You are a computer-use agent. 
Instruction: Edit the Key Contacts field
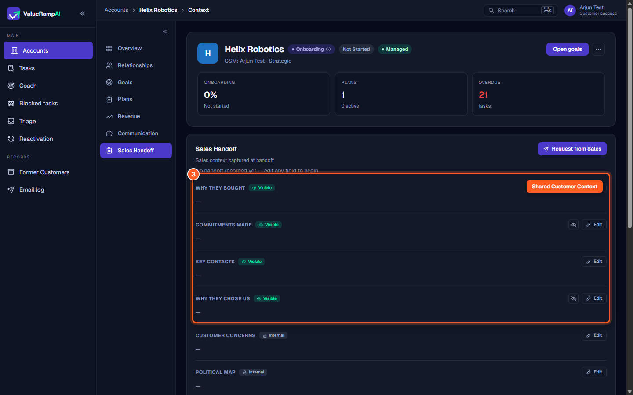594,262
